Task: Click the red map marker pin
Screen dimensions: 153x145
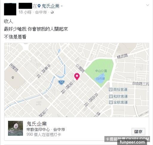Action: click(x=77, y=76)
